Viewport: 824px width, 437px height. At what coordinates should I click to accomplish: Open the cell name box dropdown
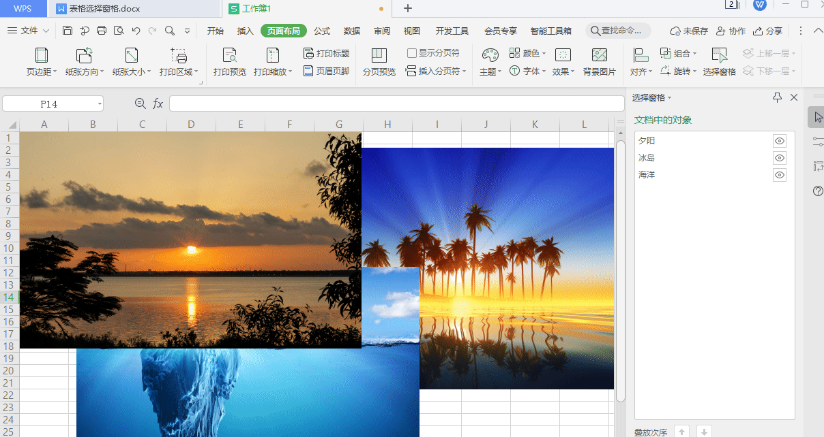click(100, 104)
